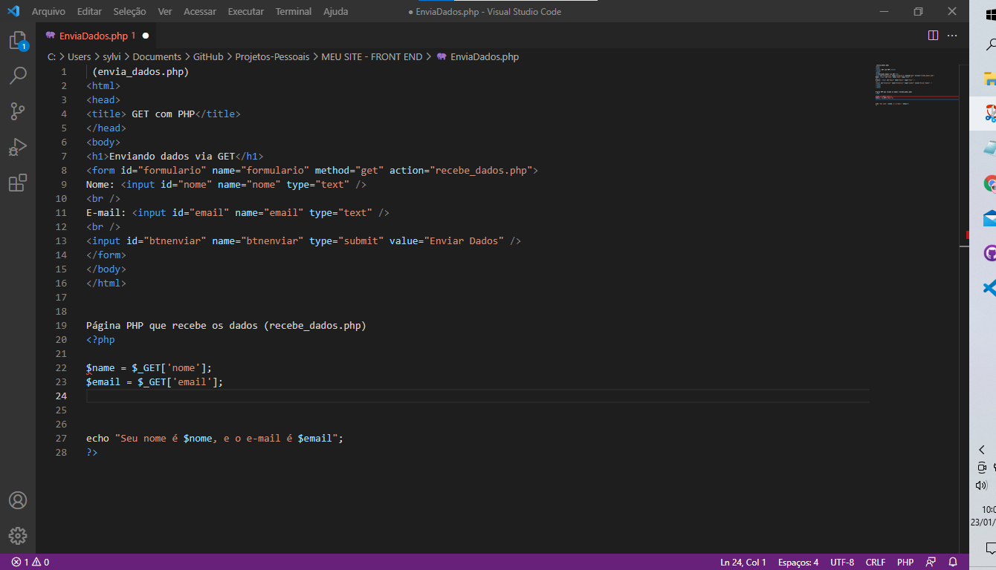The width and height of the screenshot is (996, 570).
Task: Click the EnviaDados.php breadcrumb file
Action: click(484, 56)
